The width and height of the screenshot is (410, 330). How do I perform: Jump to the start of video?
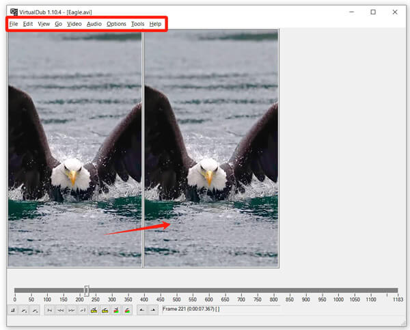[49, 310]
